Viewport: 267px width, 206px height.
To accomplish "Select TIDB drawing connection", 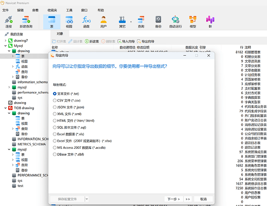I will [x=24, y=108].
